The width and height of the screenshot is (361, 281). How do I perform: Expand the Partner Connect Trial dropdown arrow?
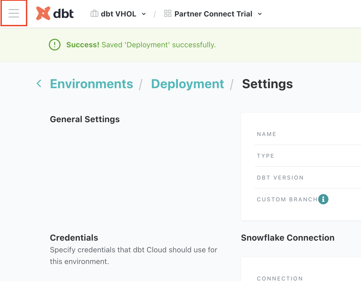pos(260,14)
